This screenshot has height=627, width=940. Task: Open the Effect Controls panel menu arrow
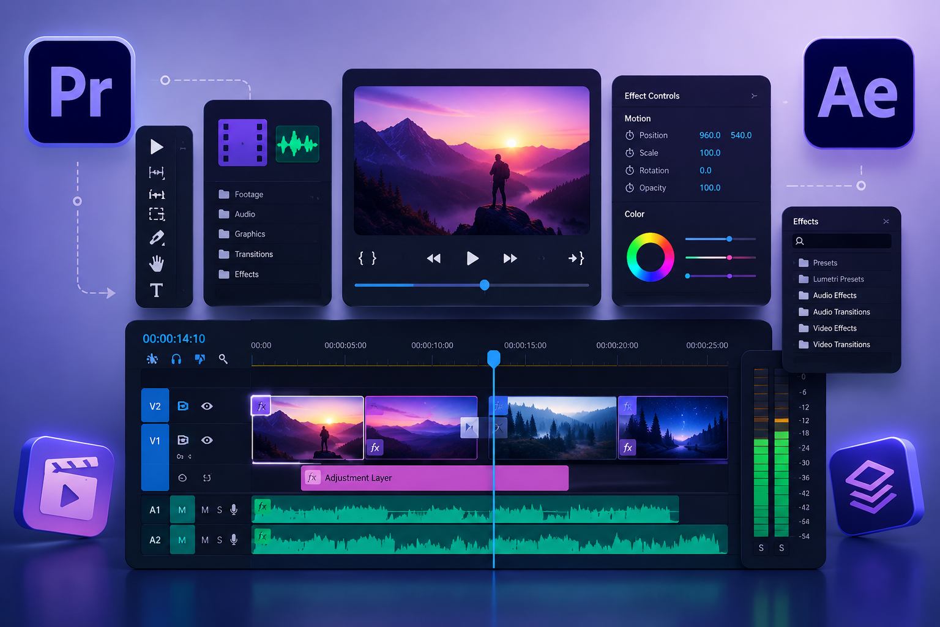(754, 96)
